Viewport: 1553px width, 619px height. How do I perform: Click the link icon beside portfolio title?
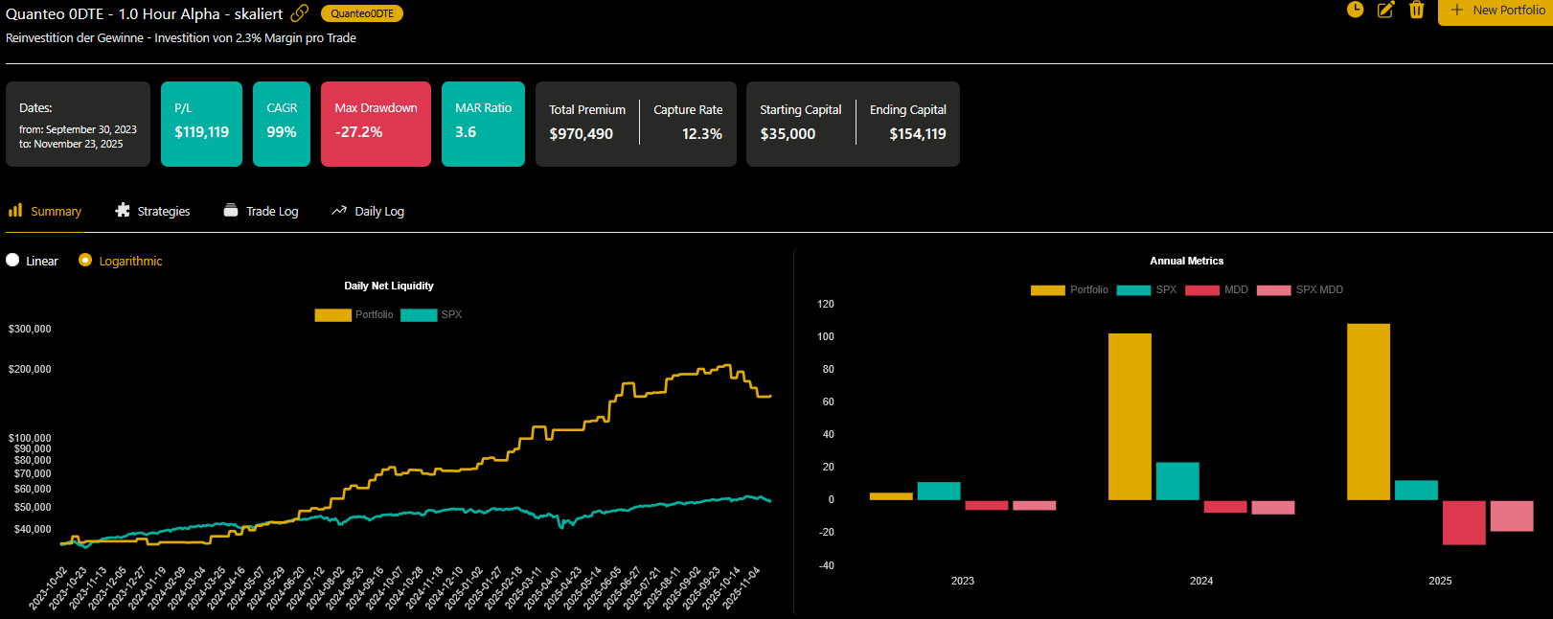tap(300, 13)
